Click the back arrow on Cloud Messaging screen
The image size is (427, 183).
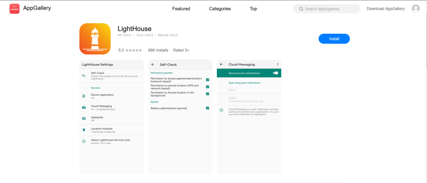[x=221, y=64]
